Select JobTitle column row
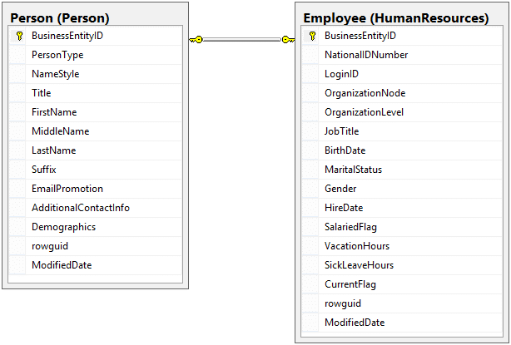This screenshot has height=345, width=511. 341,131
